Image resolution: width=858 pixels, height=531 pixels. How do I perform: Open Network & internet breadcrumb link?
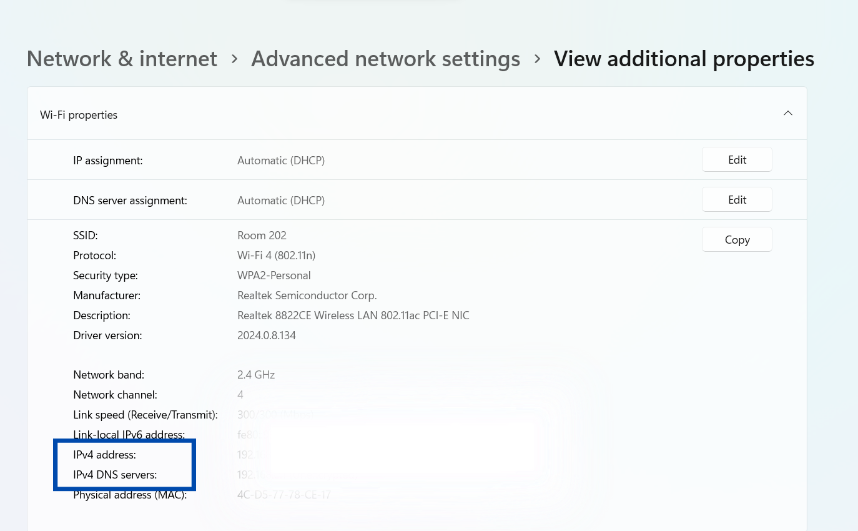(x=122, y=57)
